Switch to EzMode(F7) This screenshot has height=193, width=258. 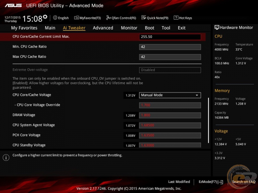coord(211,182)
